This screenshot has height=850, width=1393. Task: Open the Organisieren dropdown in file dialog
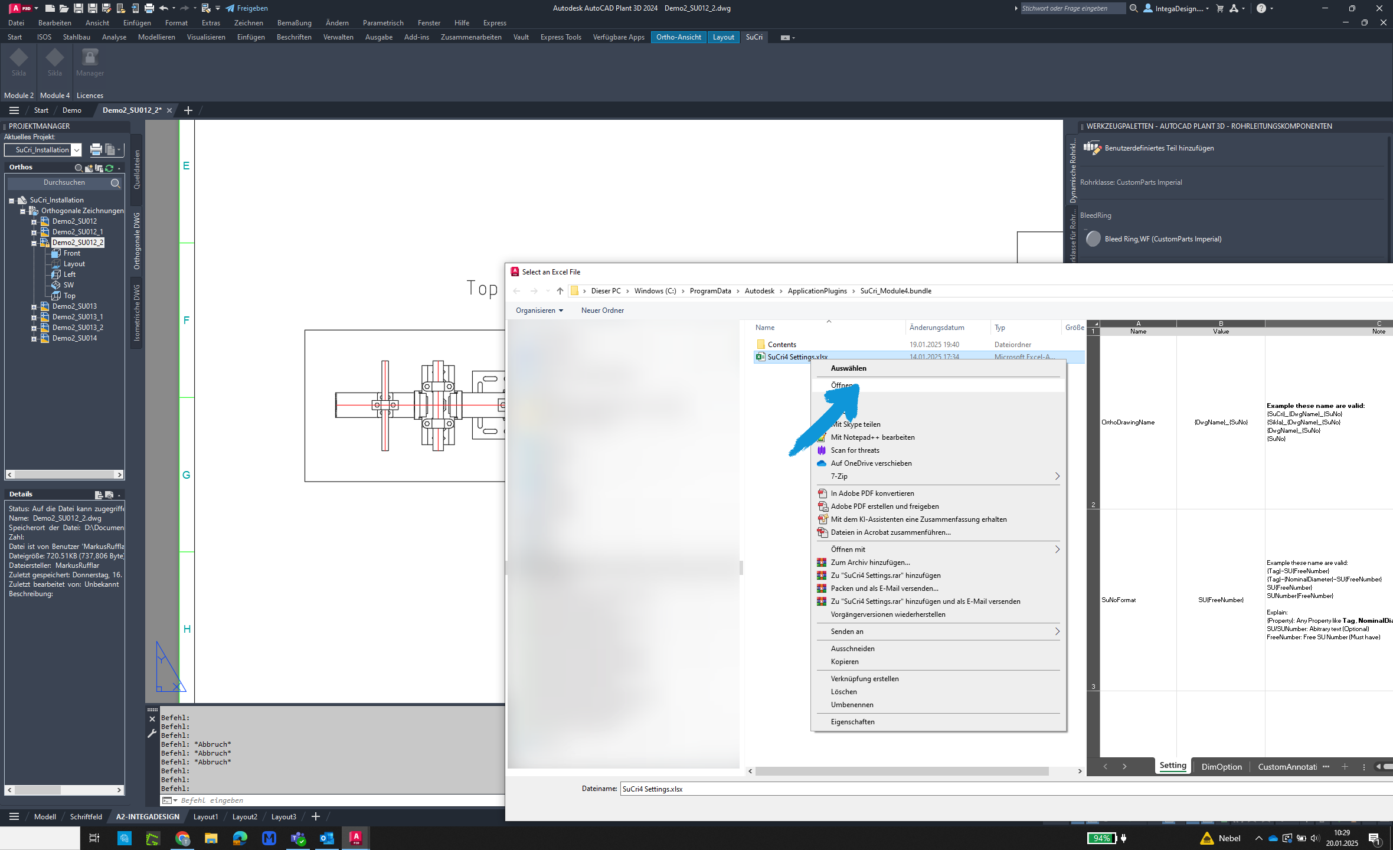pyautogui.click(x=539, y=310)
